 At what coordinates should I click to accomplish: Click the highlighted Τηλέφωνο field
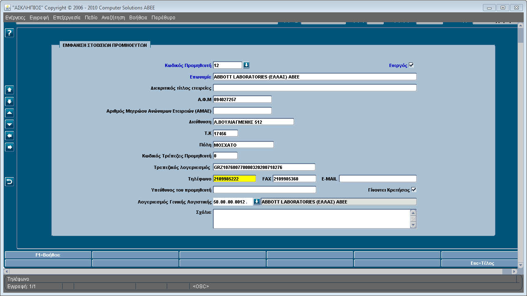[234, 178]
